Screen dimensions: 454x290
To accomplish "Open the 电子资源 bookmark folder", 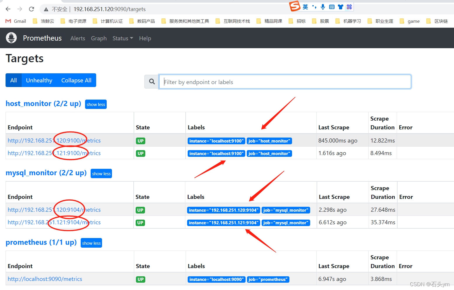I will click(73, 21).
